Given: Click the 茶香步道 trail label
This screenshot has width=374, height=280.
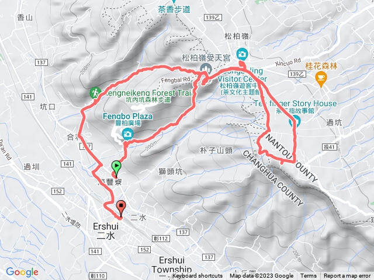Looking at the screenshot, I should click(x=174, y=9).
